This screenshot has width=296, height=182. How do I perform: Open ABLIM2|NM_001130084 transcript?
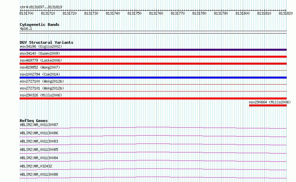point(39,158)
